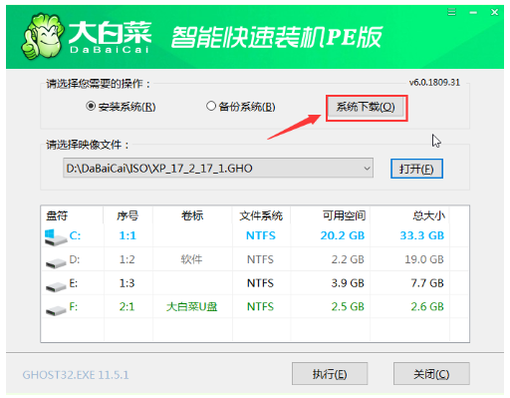510x398 pixels.
Task: Click 执行(E) button
Action: click(x=330, y=374)
